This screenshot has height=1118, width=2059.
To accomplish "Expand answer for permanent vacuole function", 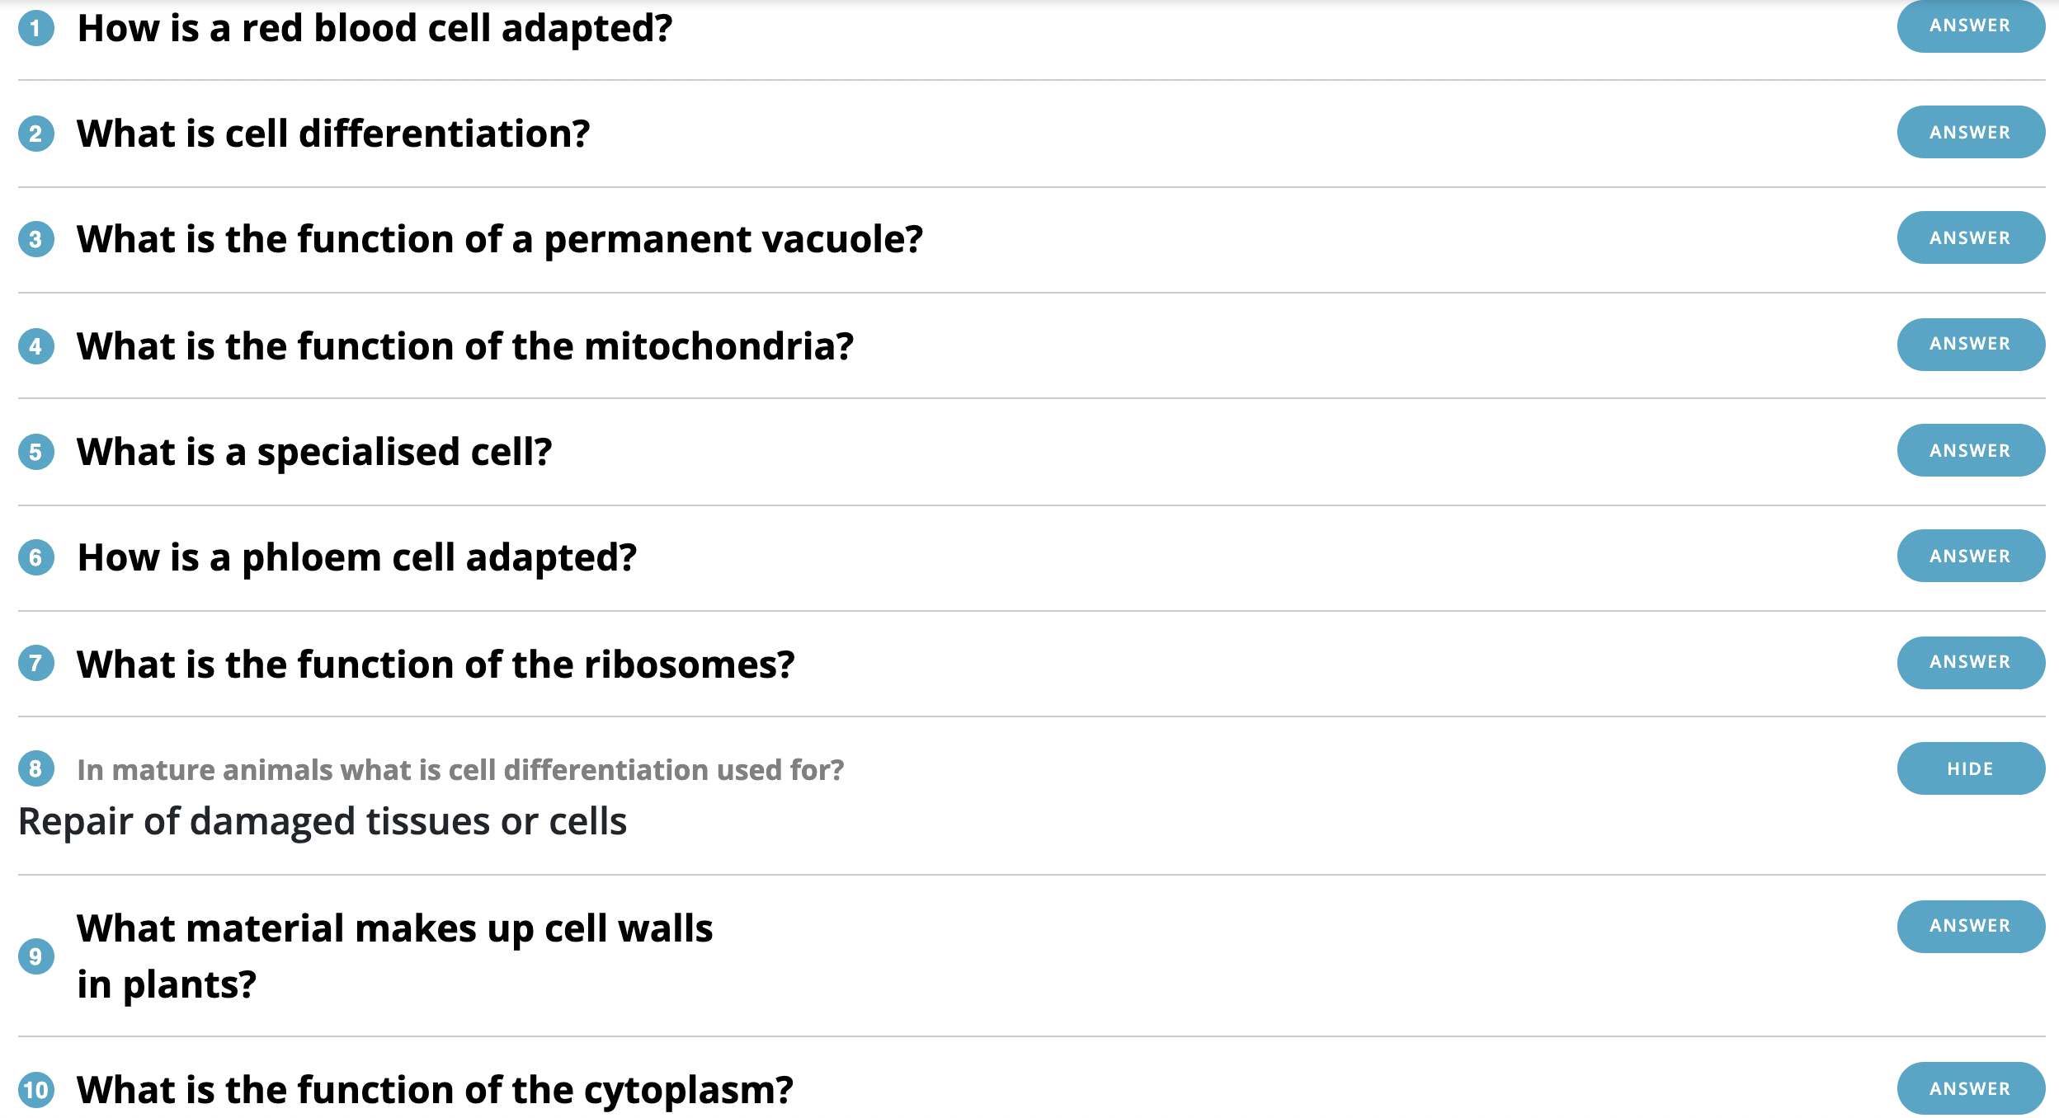I will point(1970,238).
